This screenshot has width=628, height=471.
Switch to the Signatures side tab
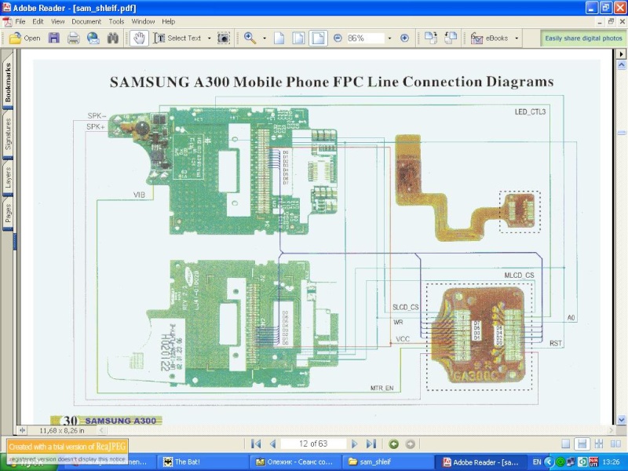8,133
